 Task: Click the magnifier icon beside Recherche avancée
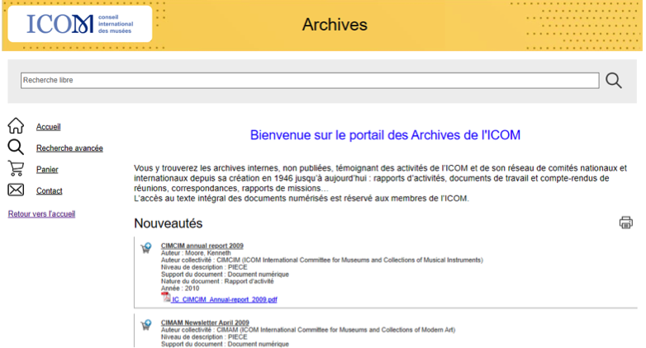coord(16,148)
